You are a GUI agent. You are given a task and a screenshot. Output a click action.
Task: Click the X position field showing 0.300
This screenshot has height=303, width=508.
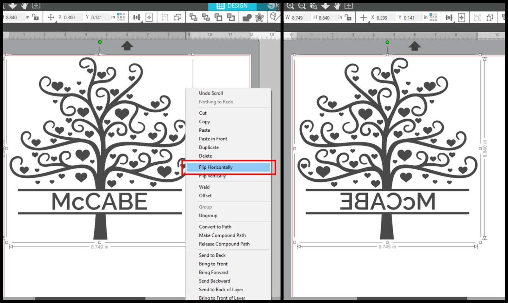pyautogui.click(x=72, y=17)
